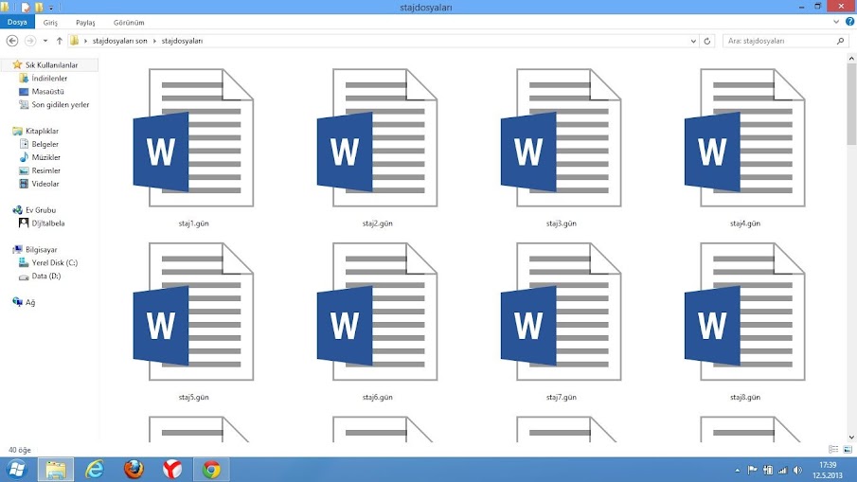Open the Windows Start button
Screen dimensions: 857x482
tap(17, 470)
